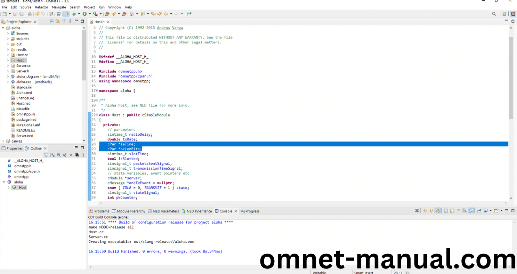Open Project Explorer filter funnel icon
The height and width of the screenshot is (274, 517).
64,22
